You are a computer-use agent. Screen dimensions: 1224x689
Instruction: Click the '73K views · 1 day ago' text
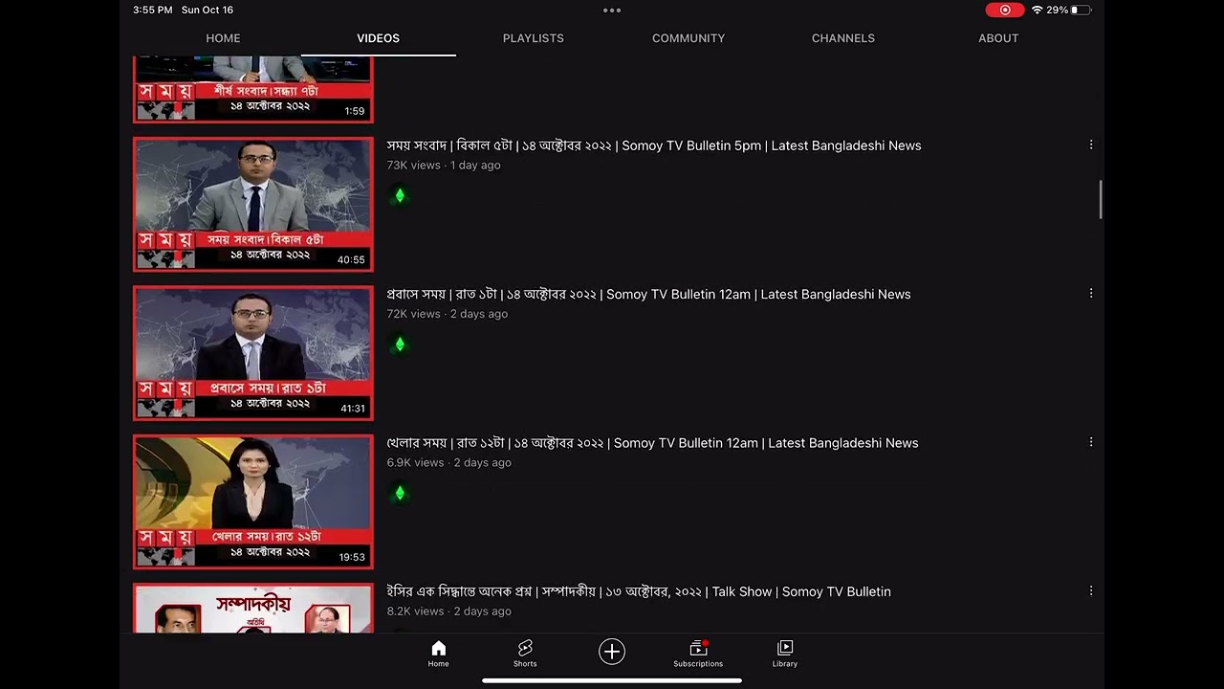(444, 166)
